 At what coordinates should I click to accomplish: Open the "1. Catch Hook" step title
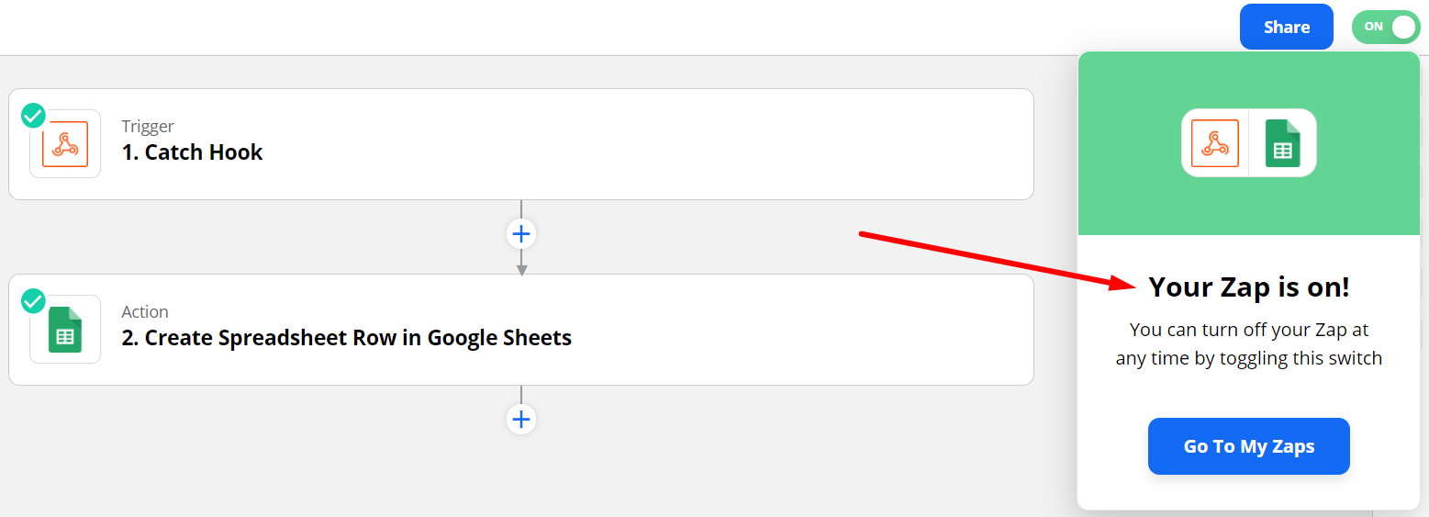(192, 152)
